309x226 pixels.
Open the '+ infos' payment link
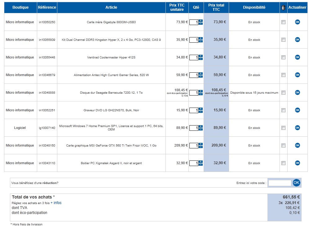pos(56,203)
